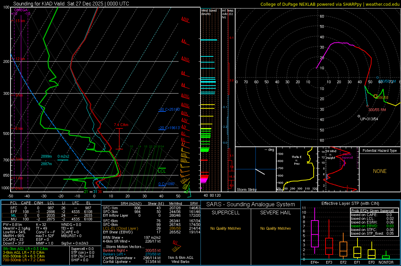This screenshot has height=266, width=401.
Task: Click the red Bunkers right-mover circle on hodograph
Action: click(367, 106)
